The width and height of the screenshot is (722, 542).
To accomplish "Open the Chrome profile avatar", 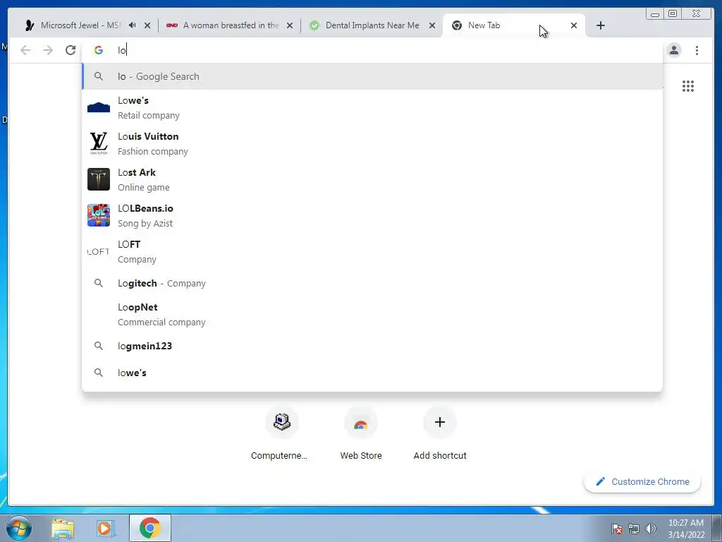I will [674, 50].
